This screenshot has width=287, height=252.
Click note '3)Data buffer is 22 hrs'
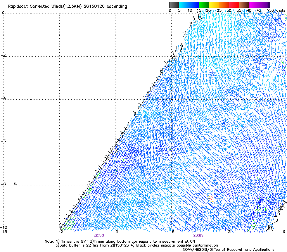pos(77,245)
